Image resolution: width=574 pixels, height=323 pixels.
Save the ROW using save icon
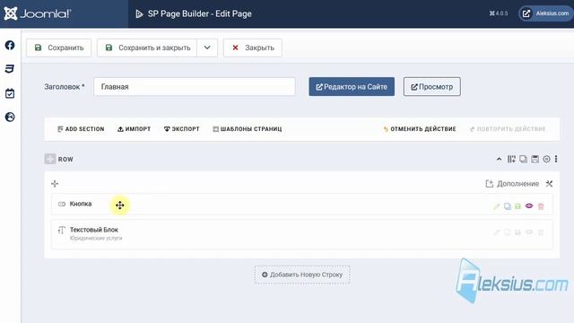pos(535,159)
